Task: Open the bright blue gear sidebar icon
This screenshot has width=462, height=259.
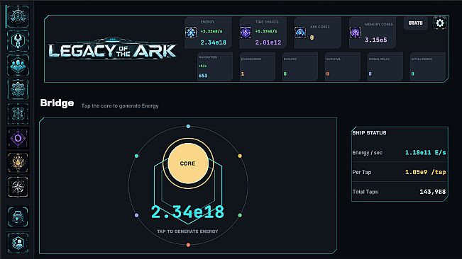Action: click(18, 89)
